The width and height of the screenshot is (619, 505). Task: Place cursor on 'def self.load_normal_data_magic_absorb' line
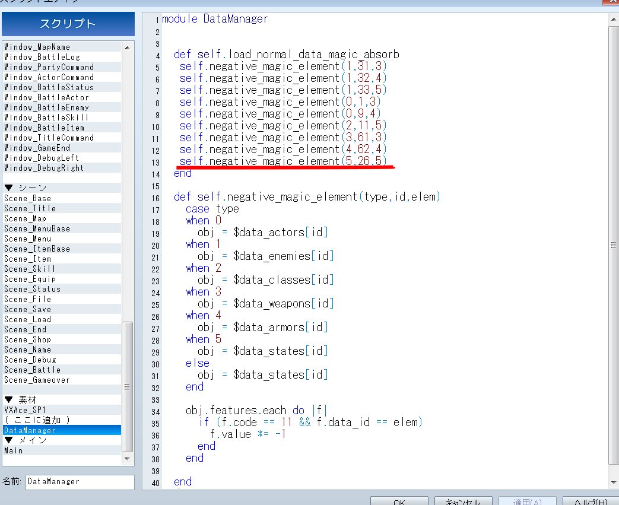point(287,55)
